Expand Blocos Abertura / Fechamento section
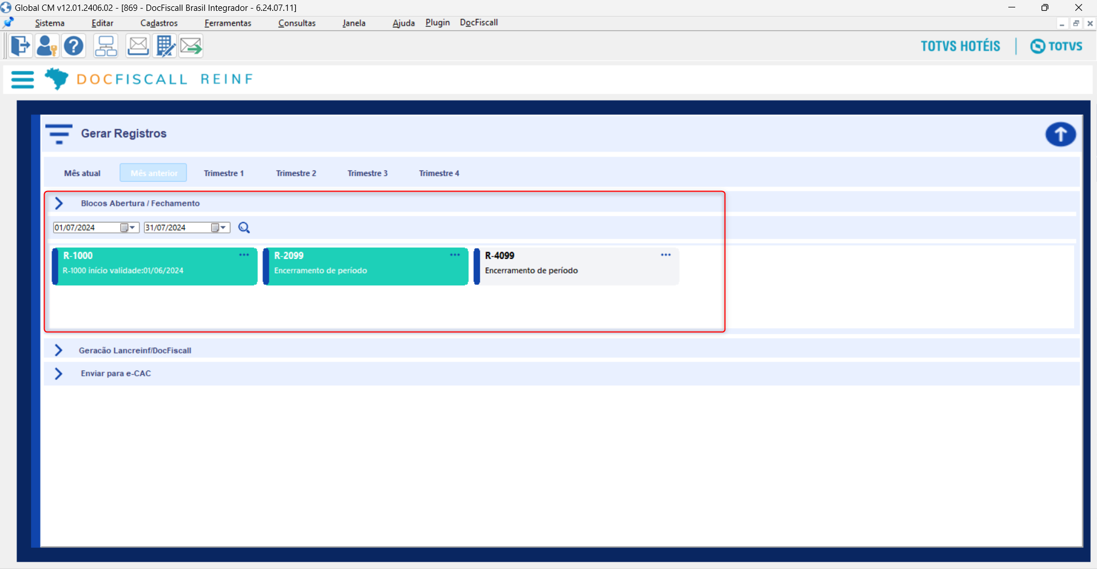 [59, 204]
